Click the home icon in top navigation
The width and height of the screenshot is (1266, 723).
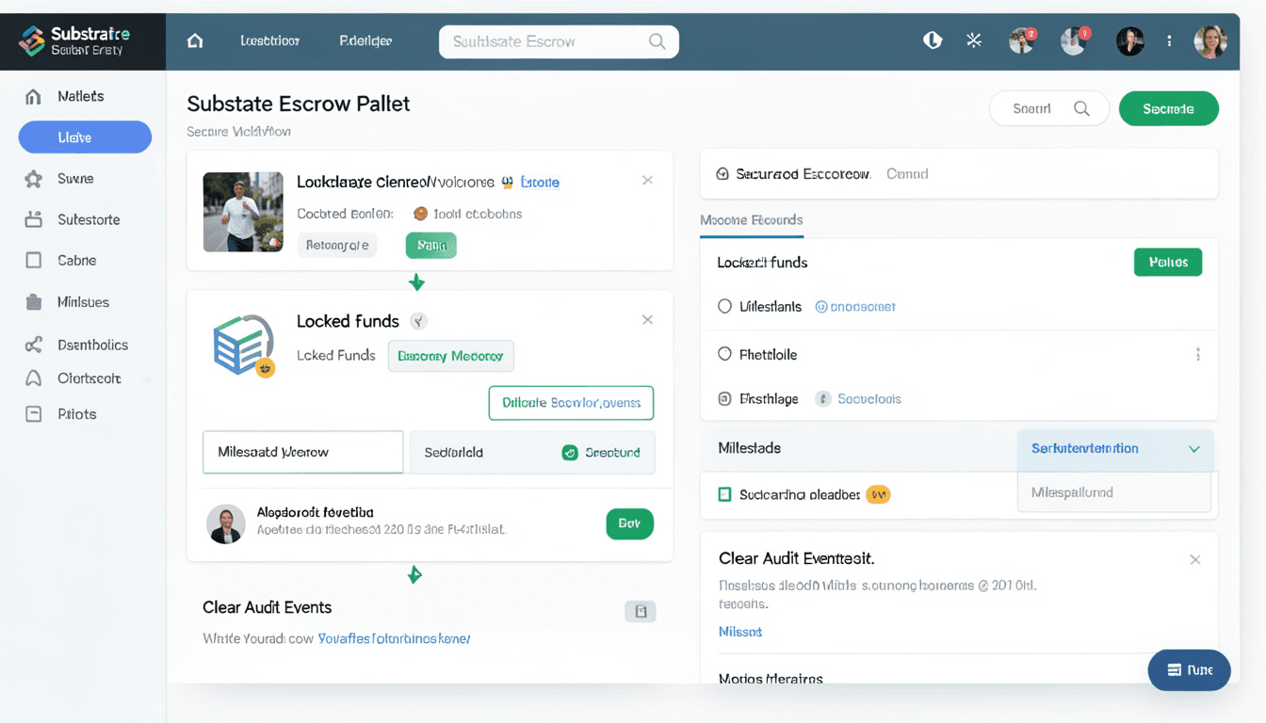tap(195, 41)
